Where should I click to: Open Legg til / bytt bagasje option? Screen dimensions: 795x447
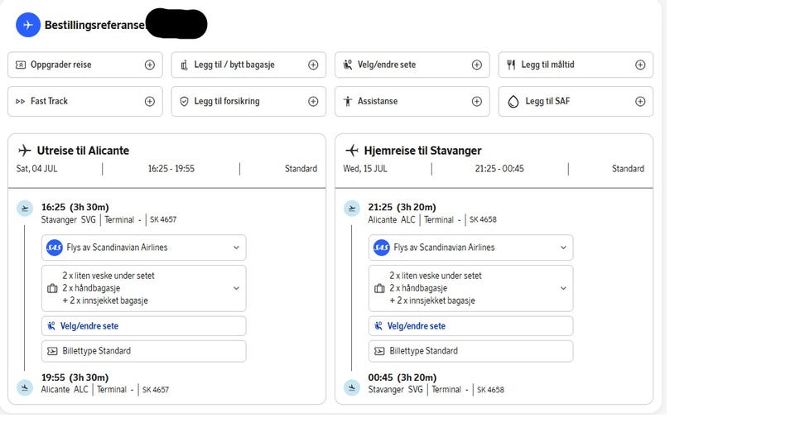click(249, 65)
